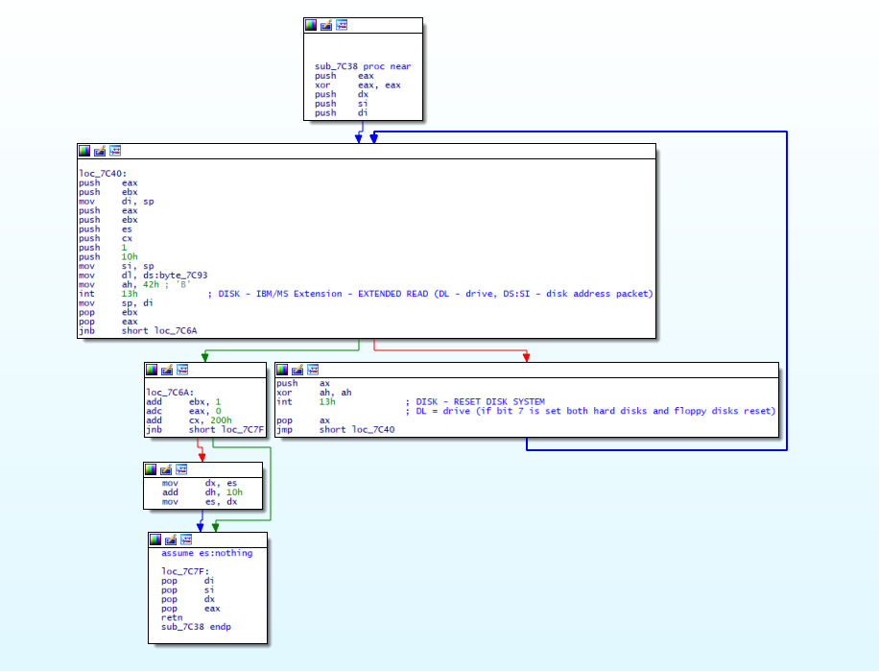This screenshot has height=671, width=879.
Task: Select the 'pop si' instruction
Action: tap(188, 590)
